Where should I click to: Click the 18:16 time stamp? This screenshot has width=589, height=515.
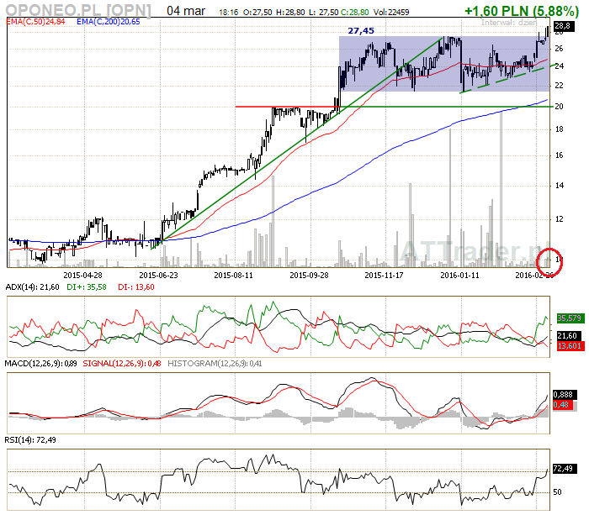click(228, 13)
